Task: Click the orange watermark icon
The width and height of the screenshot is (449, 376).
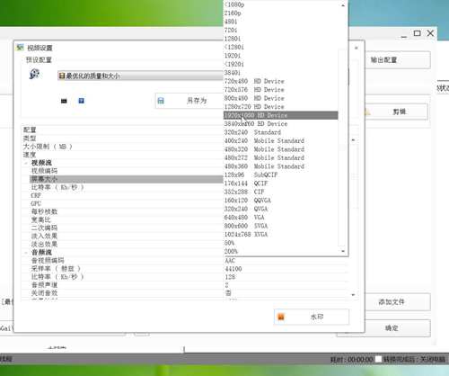Action: [x=281, y=317]
